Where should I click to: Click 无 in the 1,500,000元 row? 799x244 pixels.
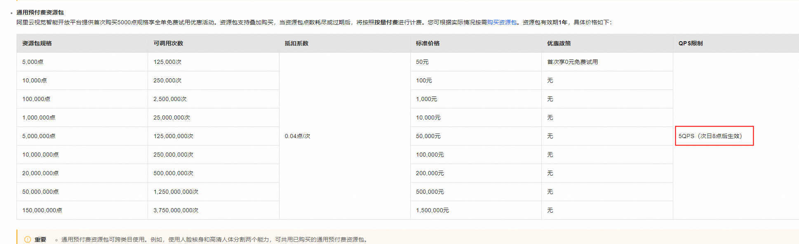(607, 210)
